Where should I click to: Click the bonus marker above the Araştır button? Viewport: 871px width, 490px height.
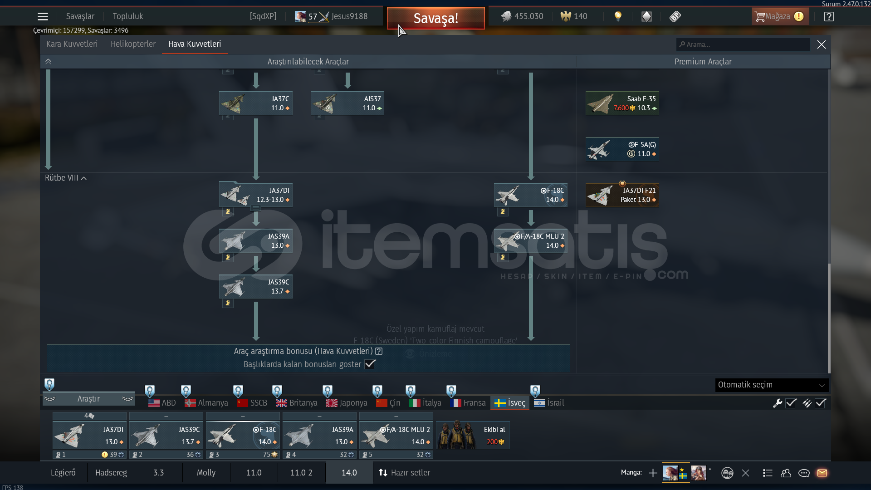coord(49,384)
